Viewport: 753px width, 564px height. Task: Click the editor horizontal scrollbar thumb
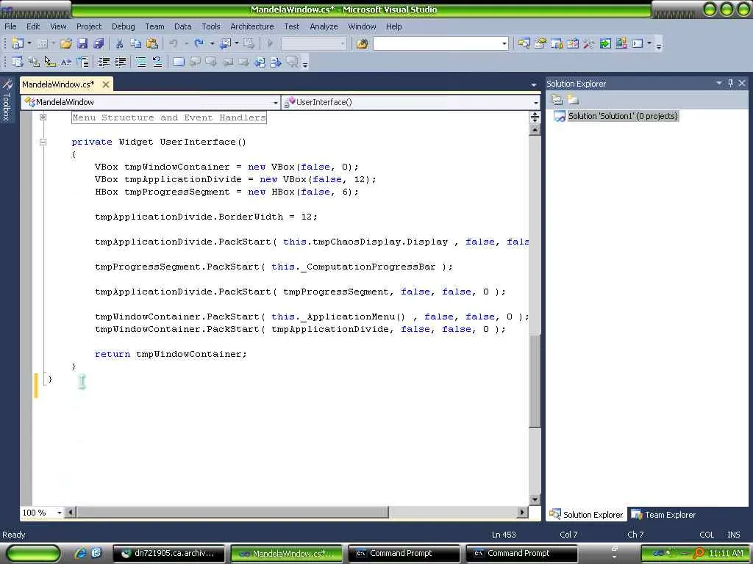(232, 513)
